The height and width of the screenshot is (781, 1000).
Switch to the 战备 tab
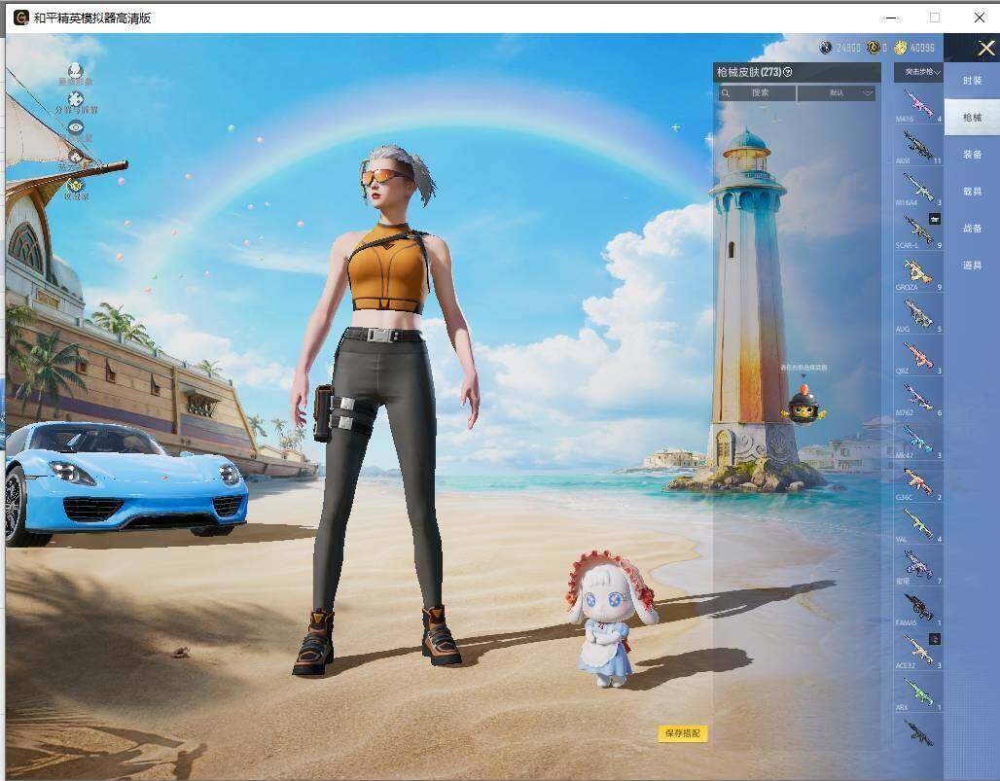pos(972,229)
